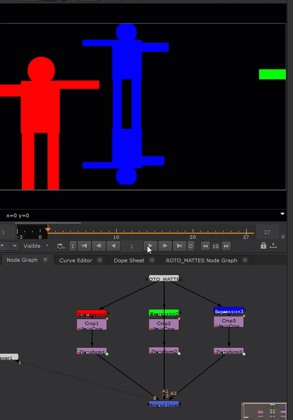Screen dimensions: 293x420
Task: Click the play forward button
Action: point(150,246)
